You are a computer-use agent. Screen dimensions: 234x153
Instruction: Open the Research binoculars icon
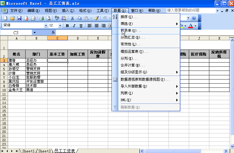coord(64,18)
